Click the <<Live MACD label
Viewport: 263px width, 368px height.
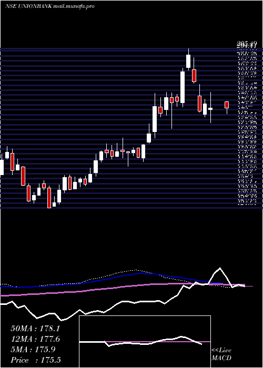pos(221,354)
